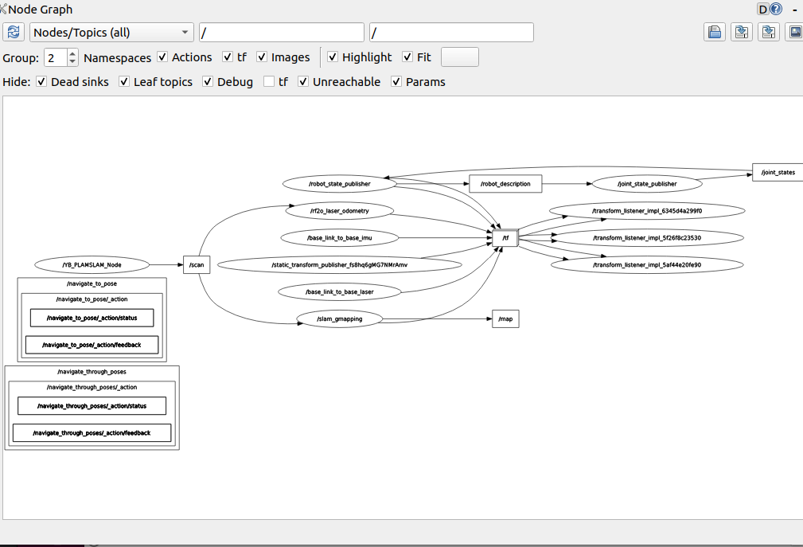Decrease the Group depth value
Viewport: 803px width, 547px height.
pyautogui.click(x=72, y=61)
